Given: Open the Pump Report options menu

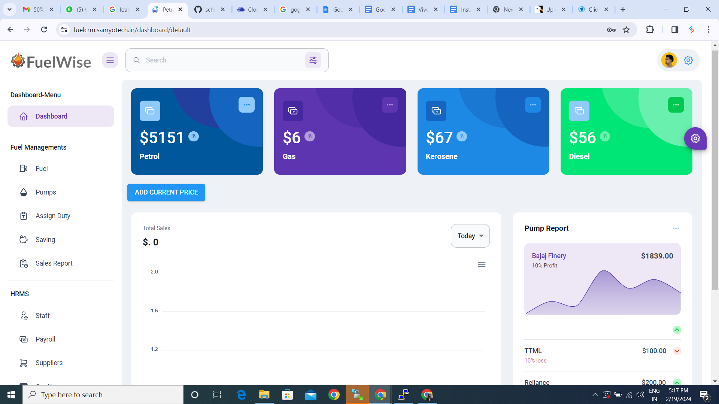Looking at the screenshot, I should pos(676,228).
